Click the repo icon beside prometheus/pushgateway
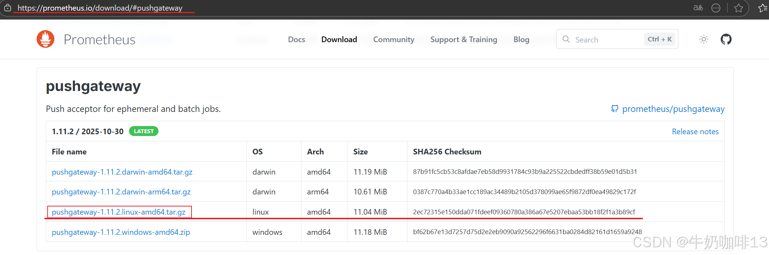 [614, 109]
